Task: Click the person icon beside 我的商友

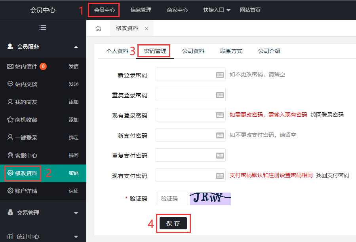Action: coord(10,102)
